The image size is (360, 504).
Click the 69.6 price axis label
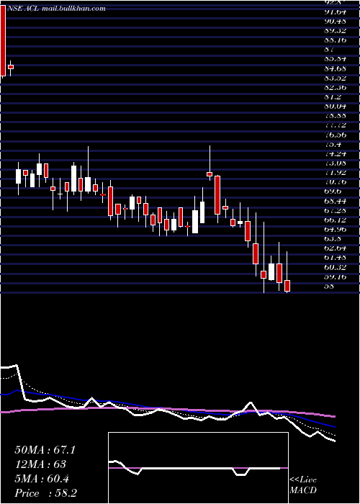pos(333,192)
